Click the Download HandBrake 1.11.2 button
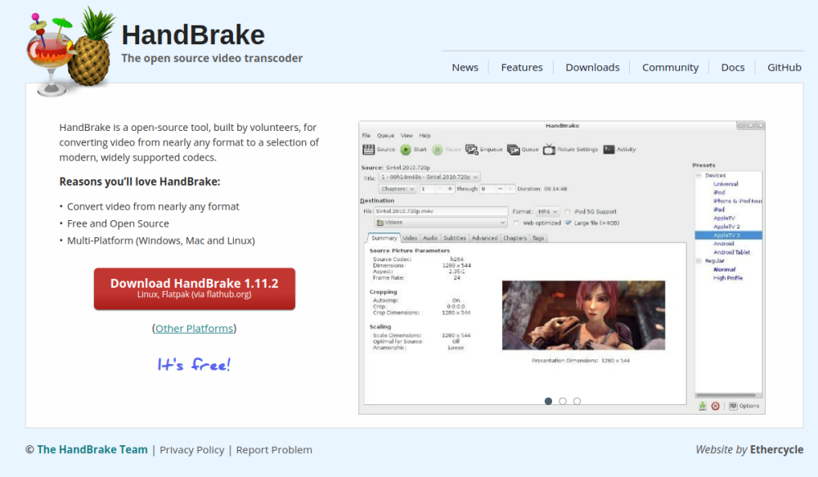The image size is (818, 477). (195, 289)
